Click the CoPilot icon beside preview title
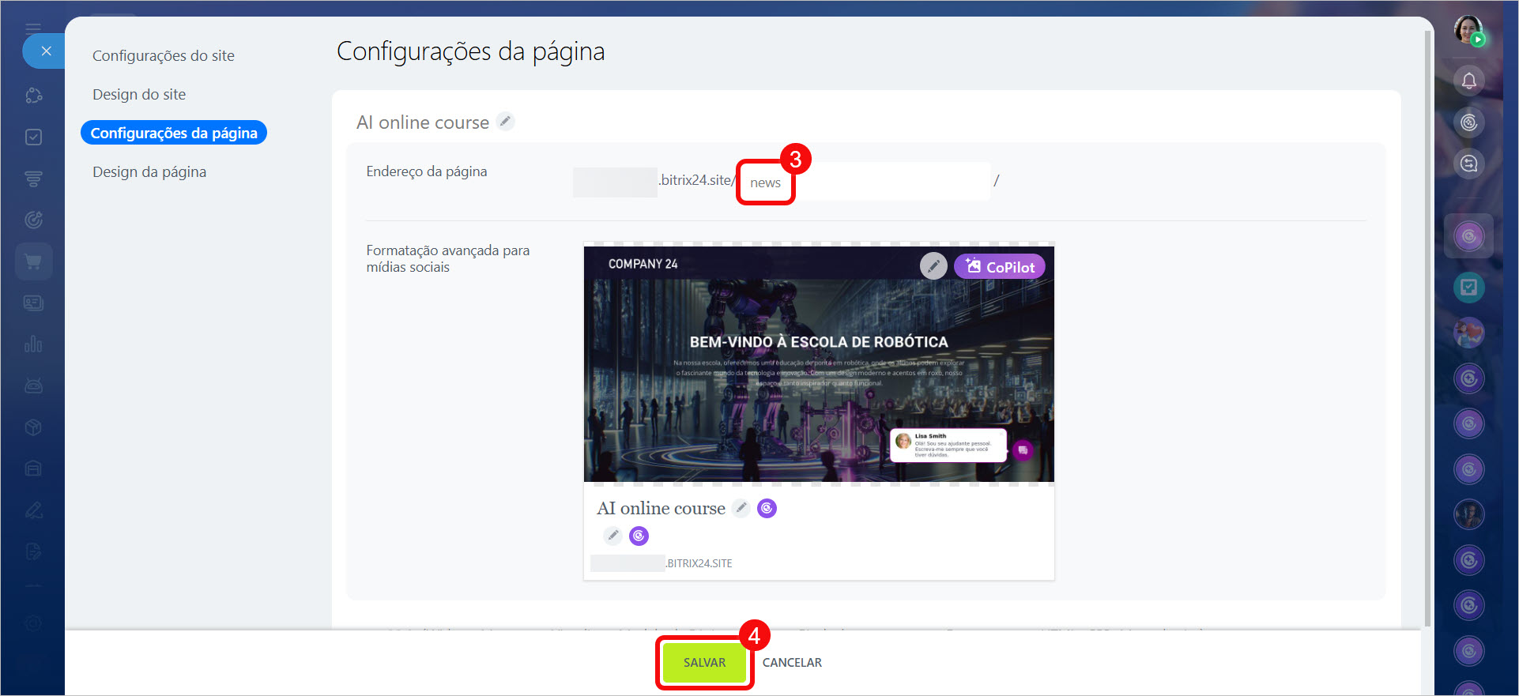Viewport: 1519px width, 696px height. (x=767, y=508)
